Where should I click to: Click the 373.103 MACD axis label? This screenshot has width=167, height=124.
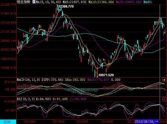point(10,82)
